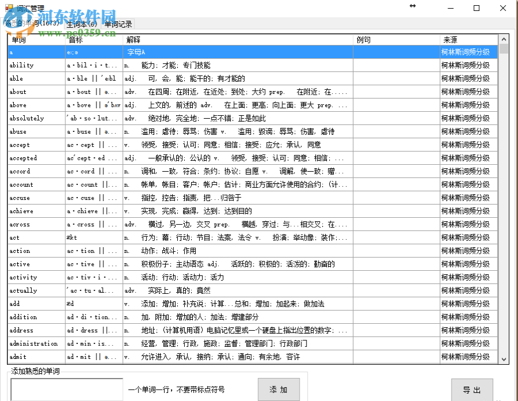This screenshot has height=401, width=518.
Task: Select the word 'absolutely' row
Action: [x=35, y=118]
